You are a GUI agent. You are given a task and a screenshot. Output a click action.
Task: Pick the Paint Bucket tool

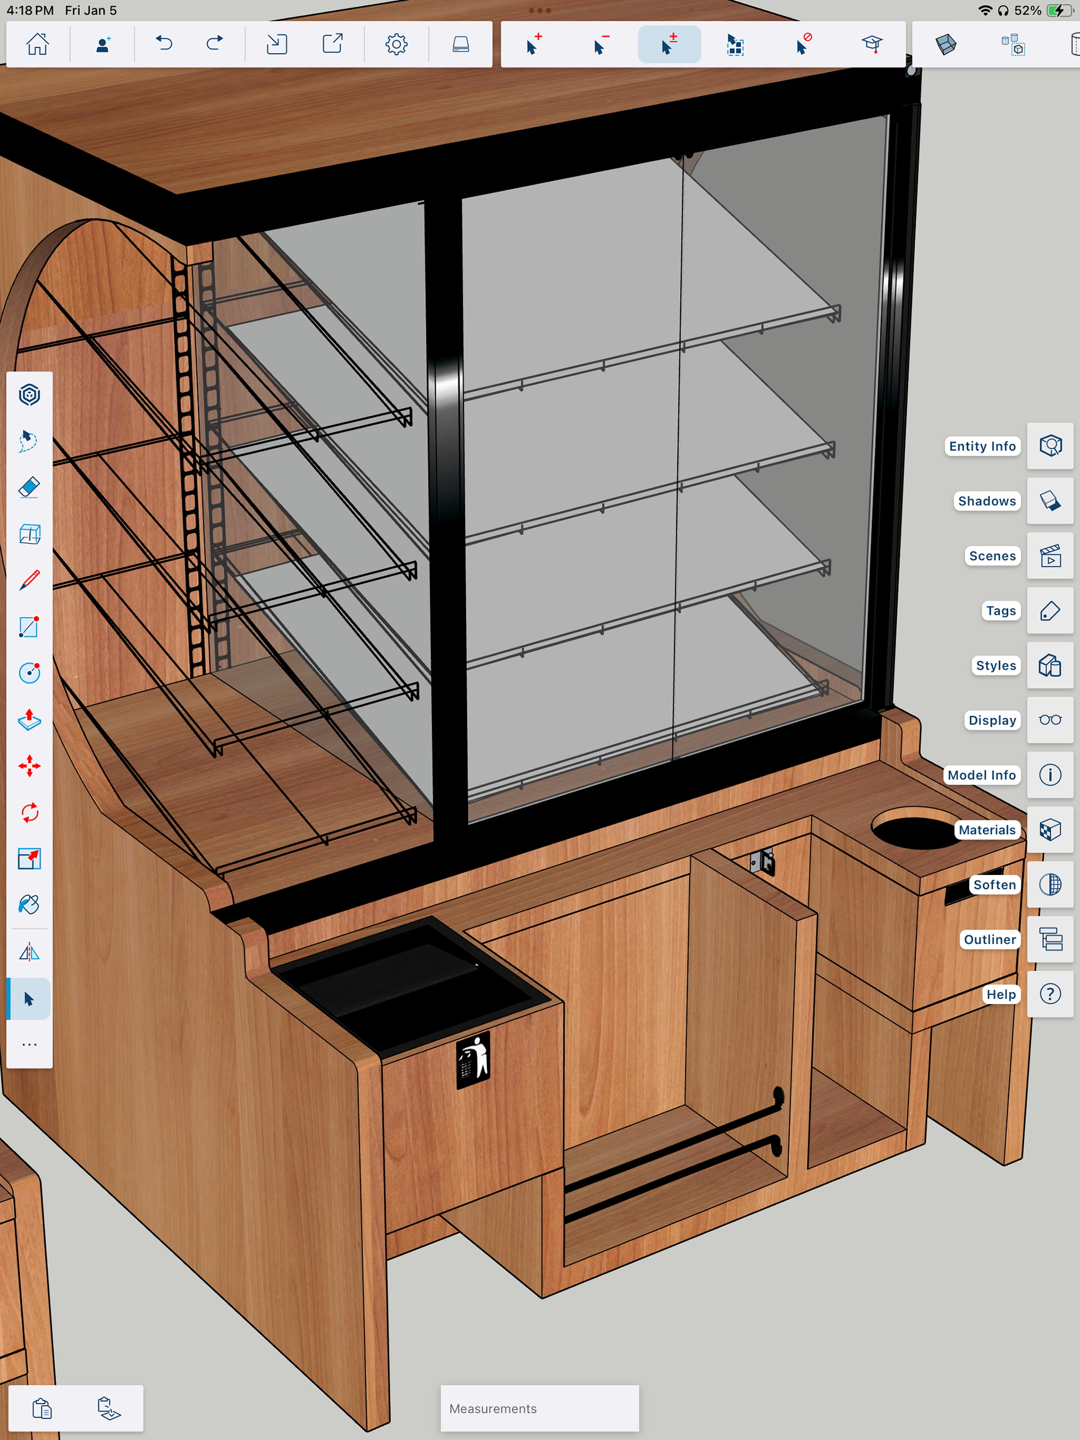pyautogui.click(x=29, y=904)
